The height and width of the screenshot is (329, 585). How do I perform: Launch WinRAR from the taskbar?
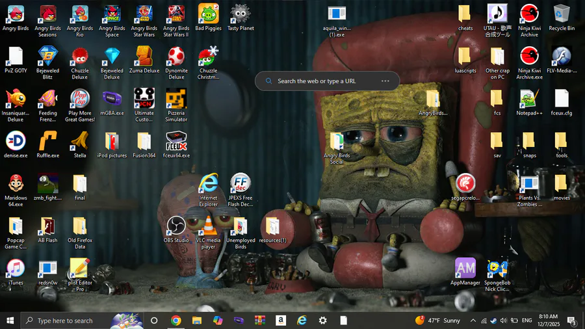(259, 321)
